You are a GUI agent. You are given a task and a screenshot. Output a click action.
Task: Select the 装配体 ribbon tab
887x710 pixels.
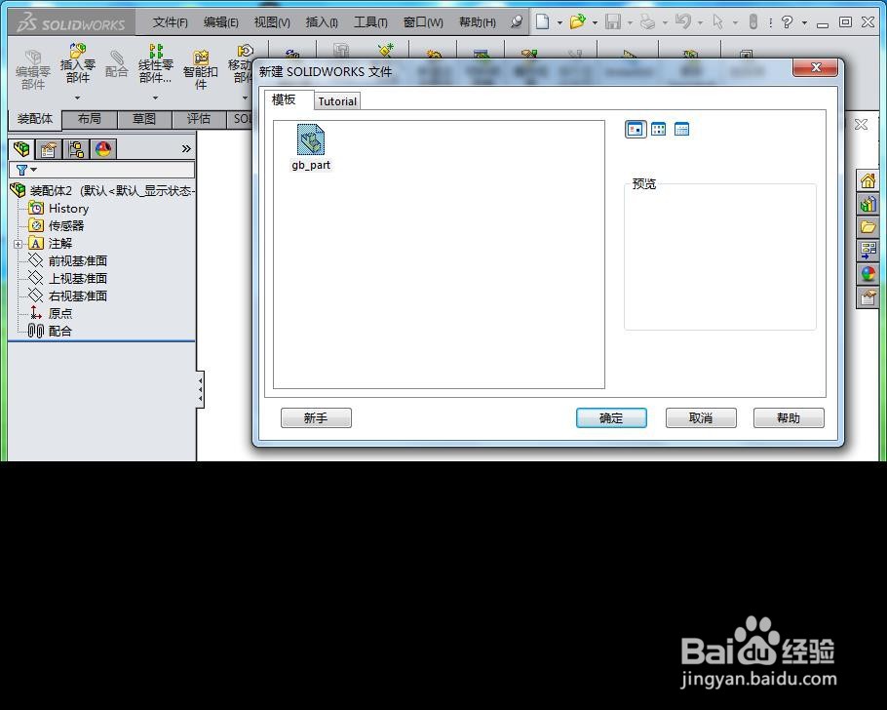tap(35, 119)
